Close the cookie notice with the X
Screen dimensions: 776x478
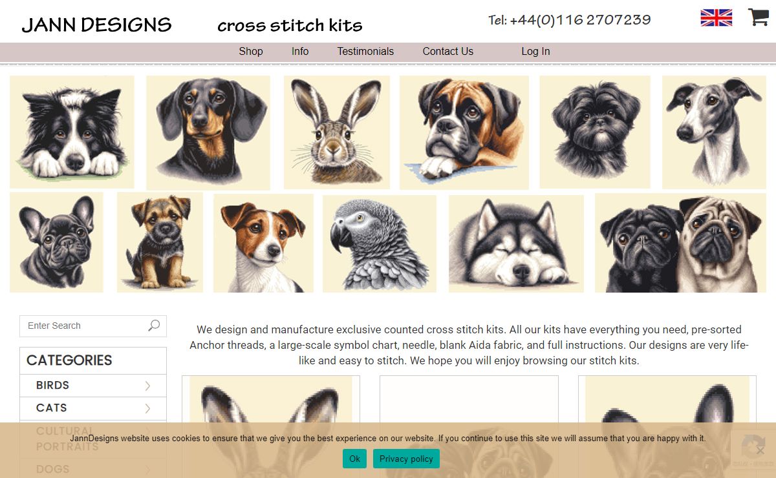tap(760, 450)
